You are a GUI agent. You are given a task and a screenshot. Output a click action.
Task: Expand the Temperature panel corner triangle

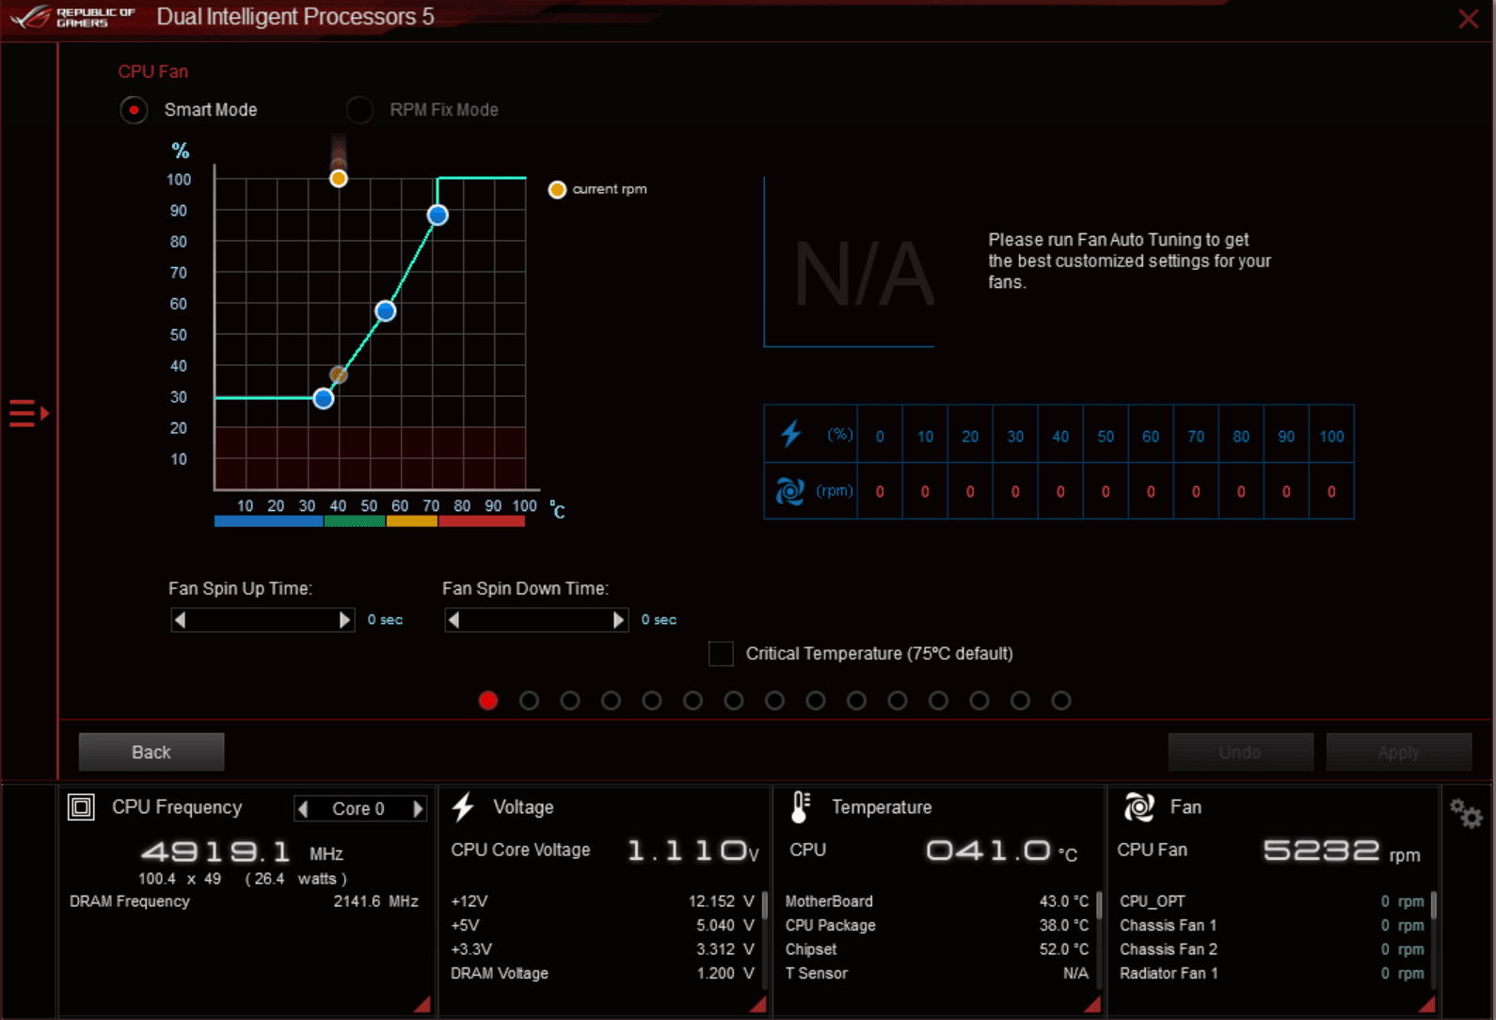(x=1092, y=1004)
